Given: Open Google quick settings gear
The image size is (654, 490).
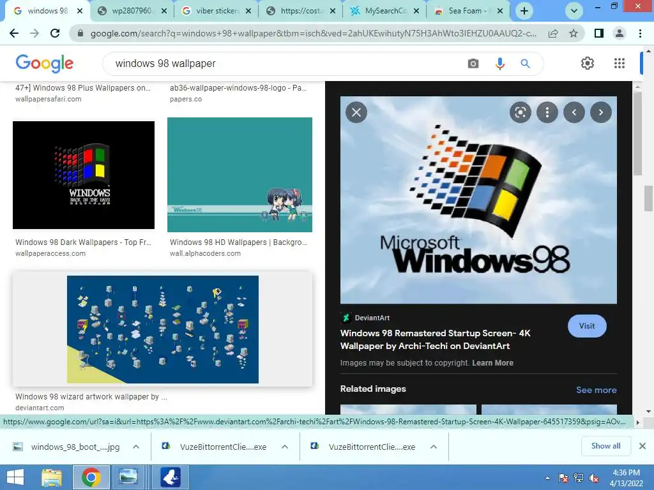Looking at the screenshot, I should click(x=588, y=63).
